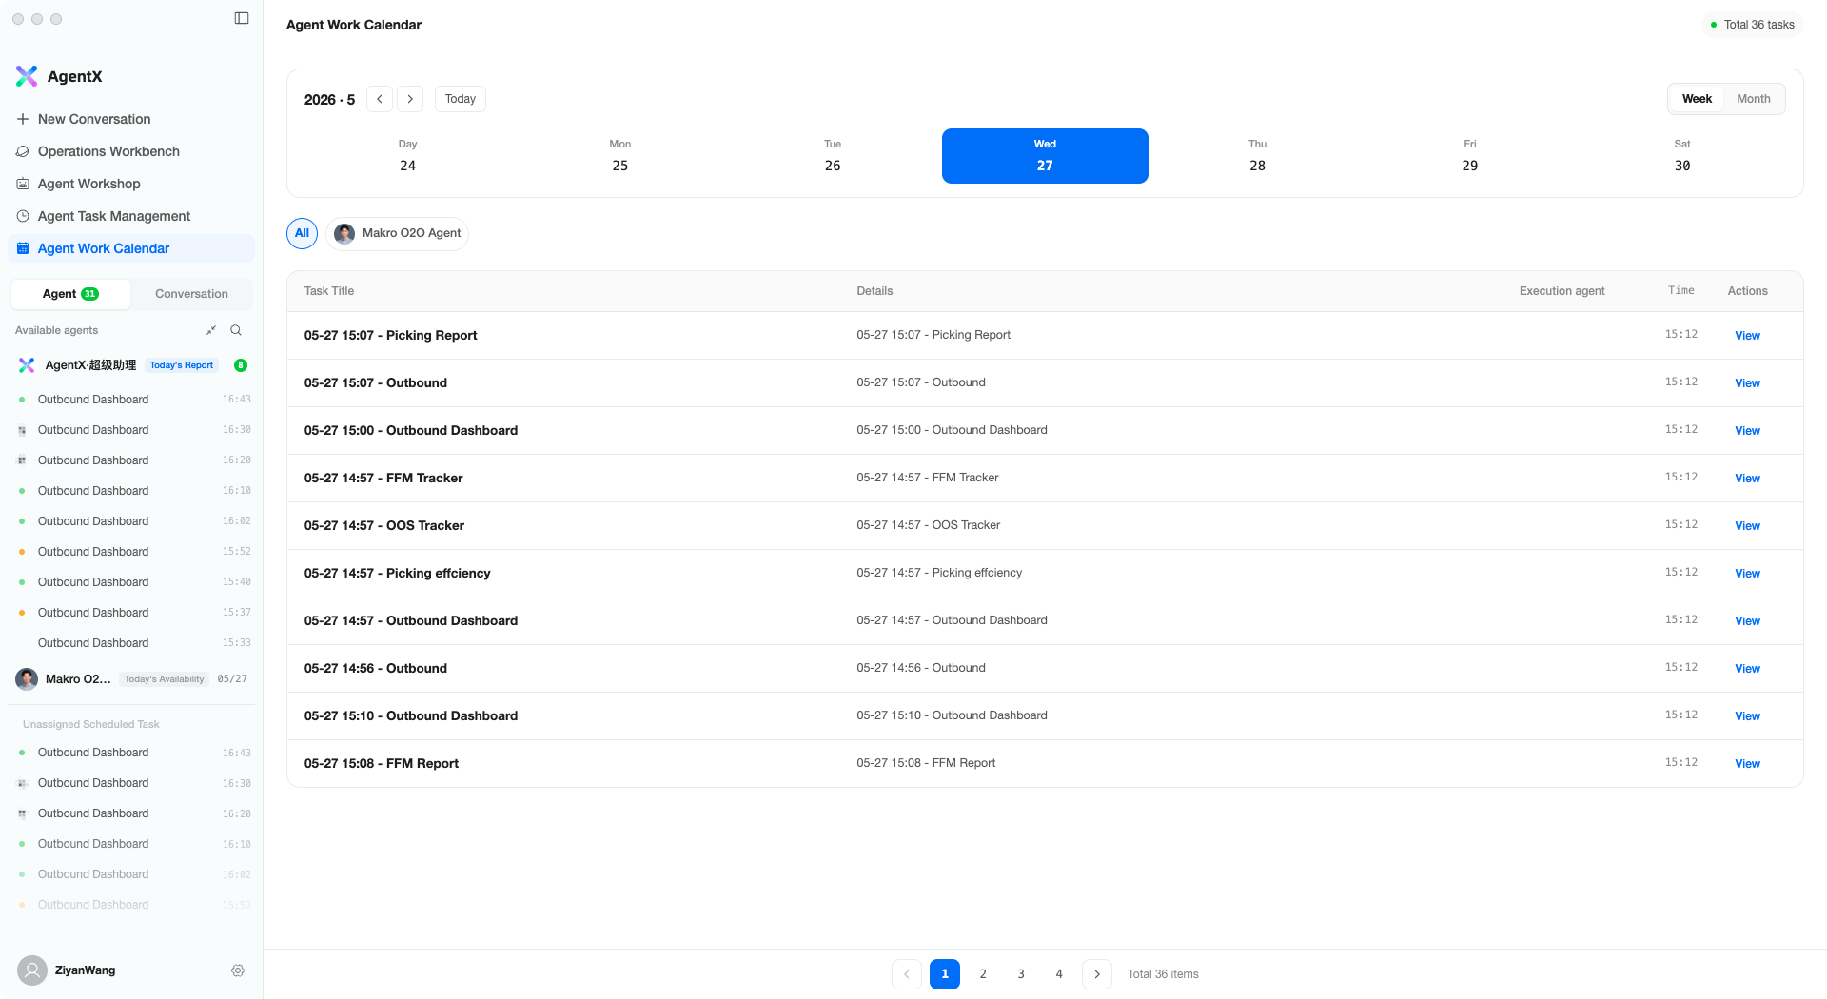Click Task Title column header
The width and height of the screenshot is (1827, 999).
[329, 291]
